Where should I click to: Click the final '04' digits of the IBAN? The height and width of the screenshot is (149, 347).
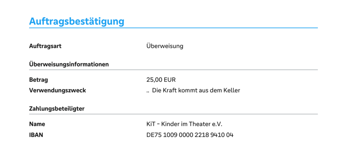pos(230,135)
